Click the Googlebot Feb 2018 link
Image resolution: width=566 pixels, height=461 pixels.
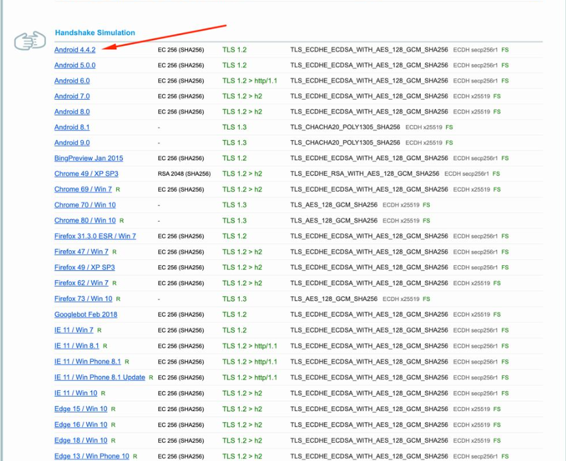point(86,314)
